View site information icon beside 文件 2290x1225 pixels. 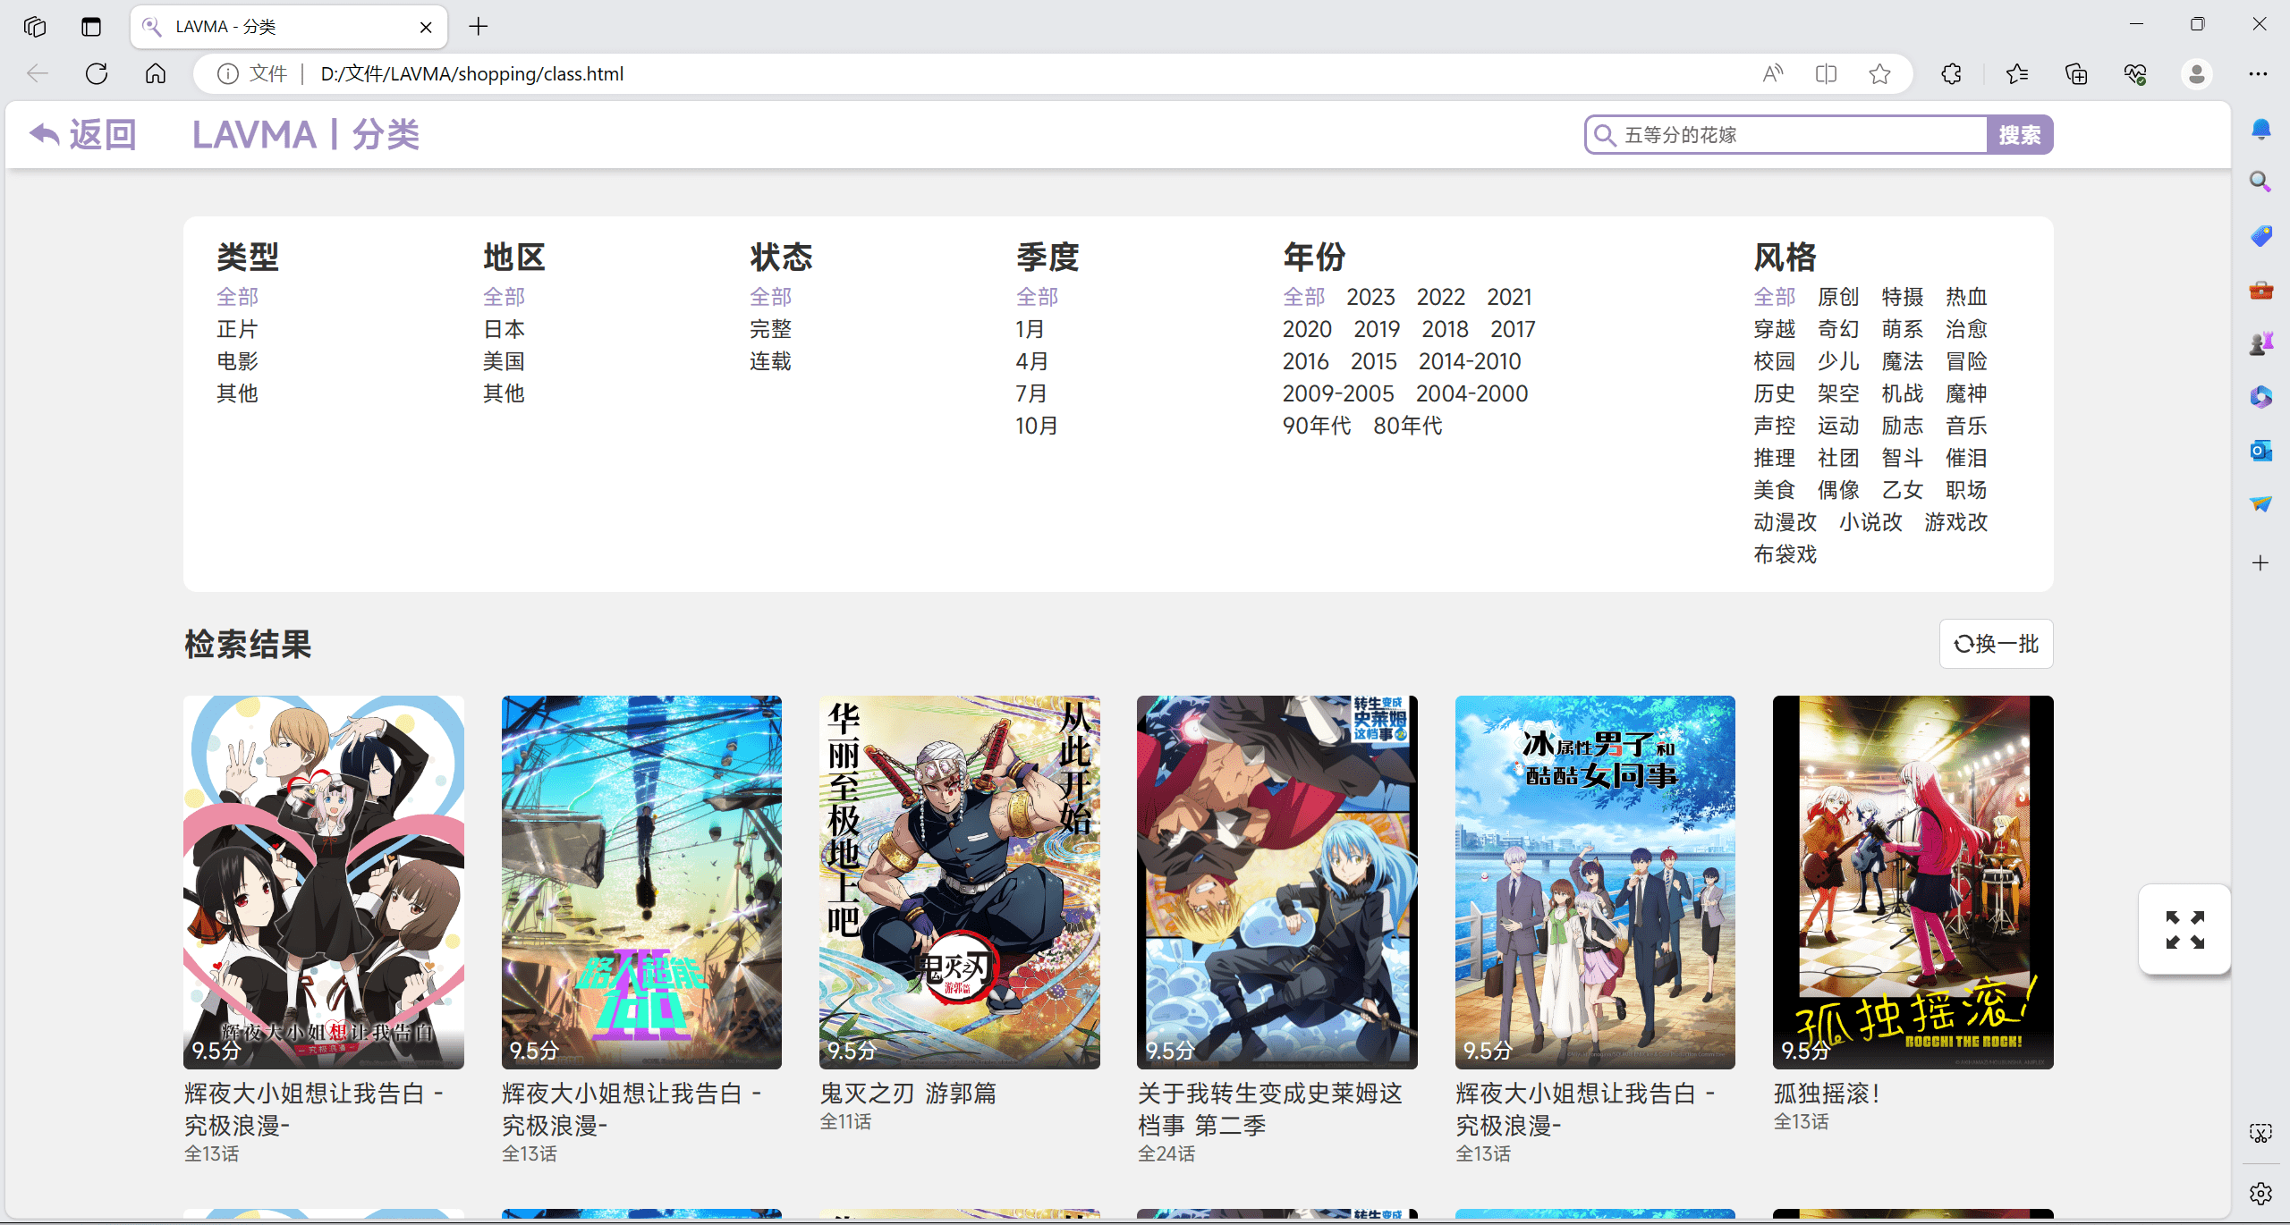point(228,74)
